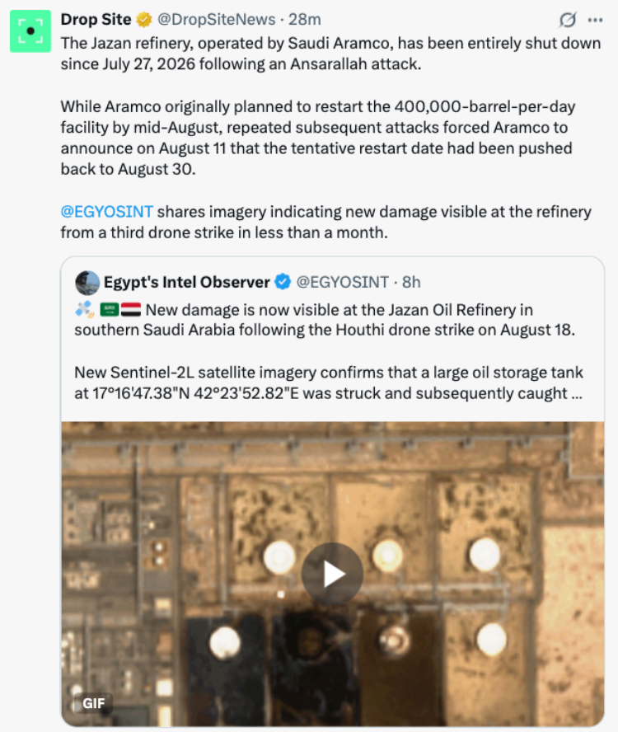Open the refinery satellite image thumbnail

332,574
